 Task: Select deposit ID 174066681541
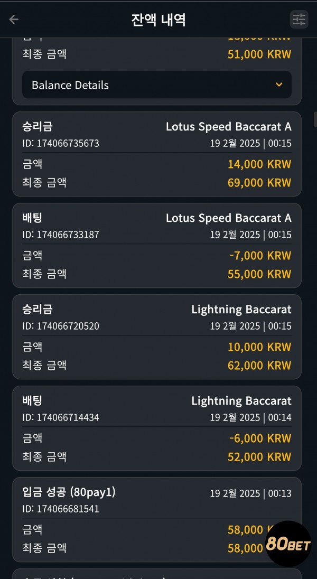click(61, 509)
